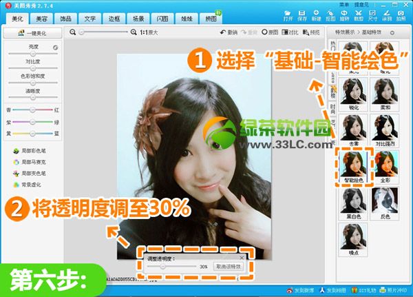Switch to the 美容 tab
This screenshot has height=297, width=413.
pyautogui.click(x=41, y=19)
